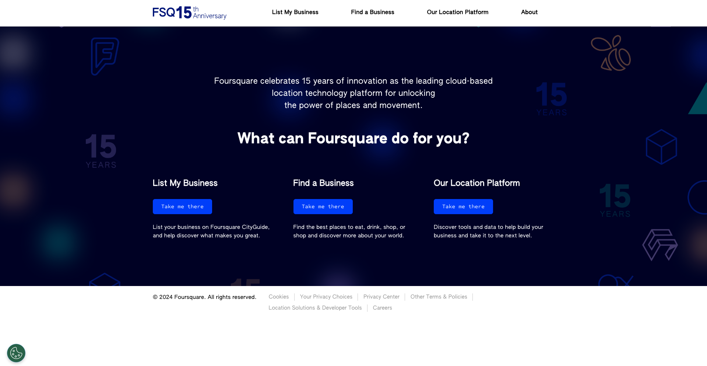Click 'Foursquare celebrates 15 years' intro text
This screenshot has width=707, height=366.
353,93
